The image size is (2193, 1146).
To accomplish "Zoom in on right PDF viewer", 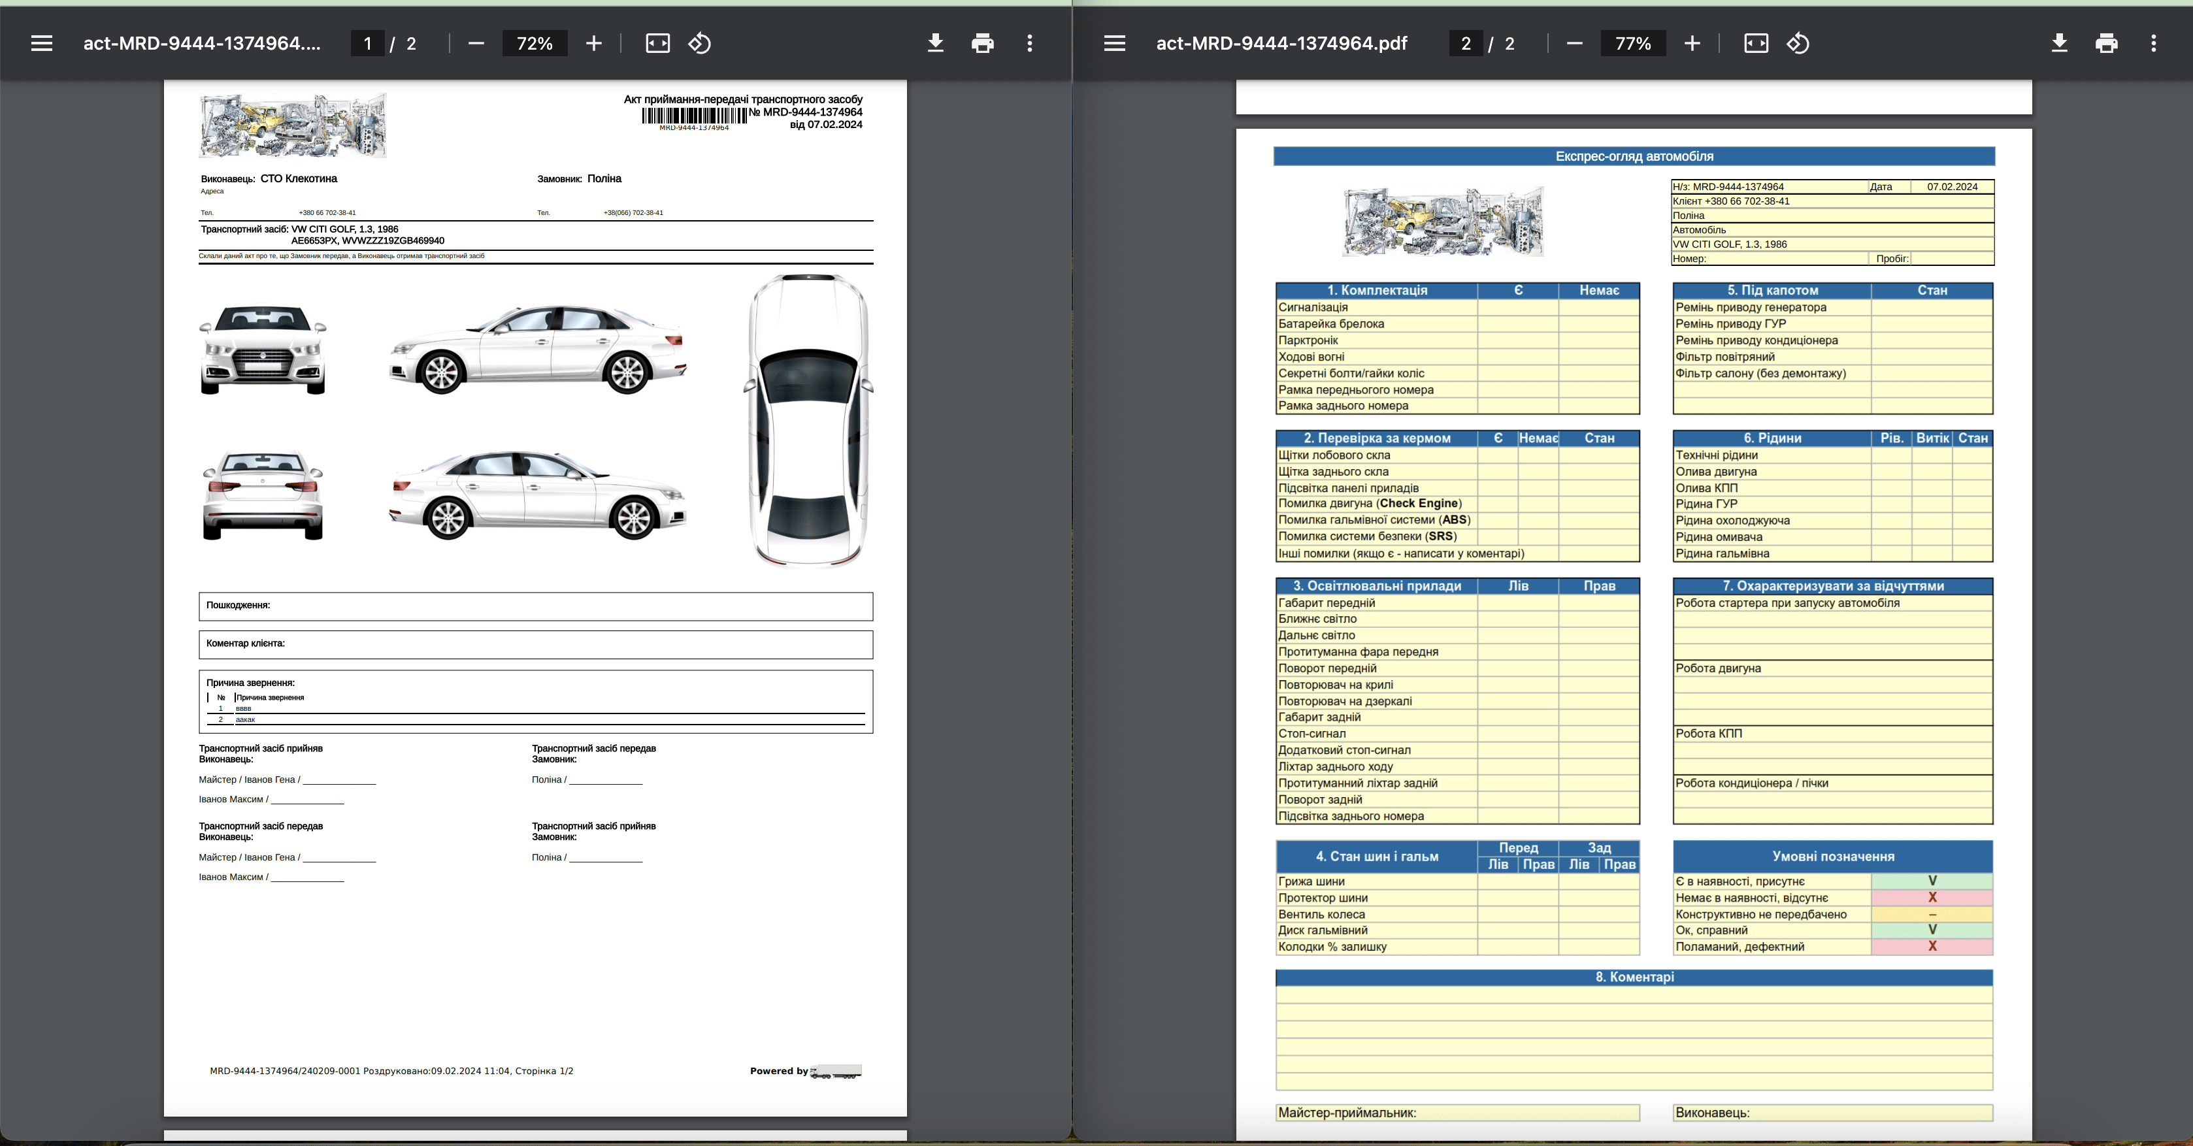I will point(1692,43).
